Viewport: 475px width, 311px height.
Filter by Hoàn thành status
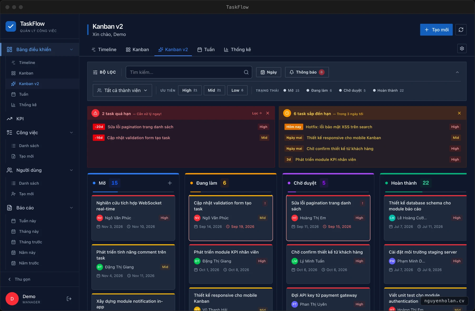[388, 90]
